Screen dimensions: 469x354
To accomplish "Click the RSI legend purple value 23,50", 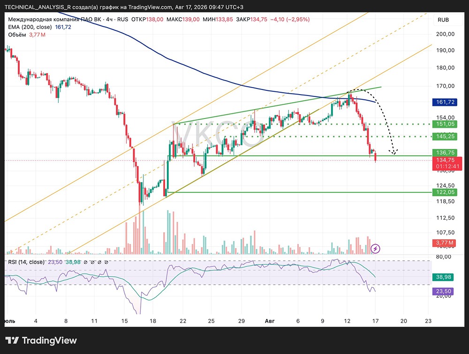I will coord(55,262).
